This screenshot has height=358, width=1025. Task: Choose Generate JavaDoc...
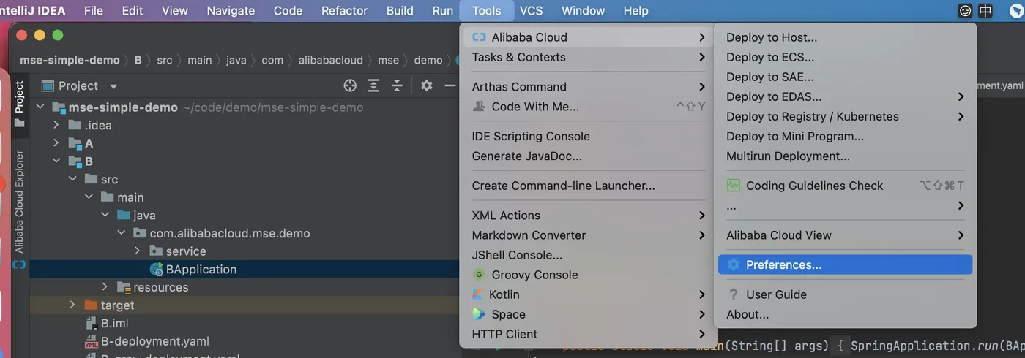coord(588,156)
